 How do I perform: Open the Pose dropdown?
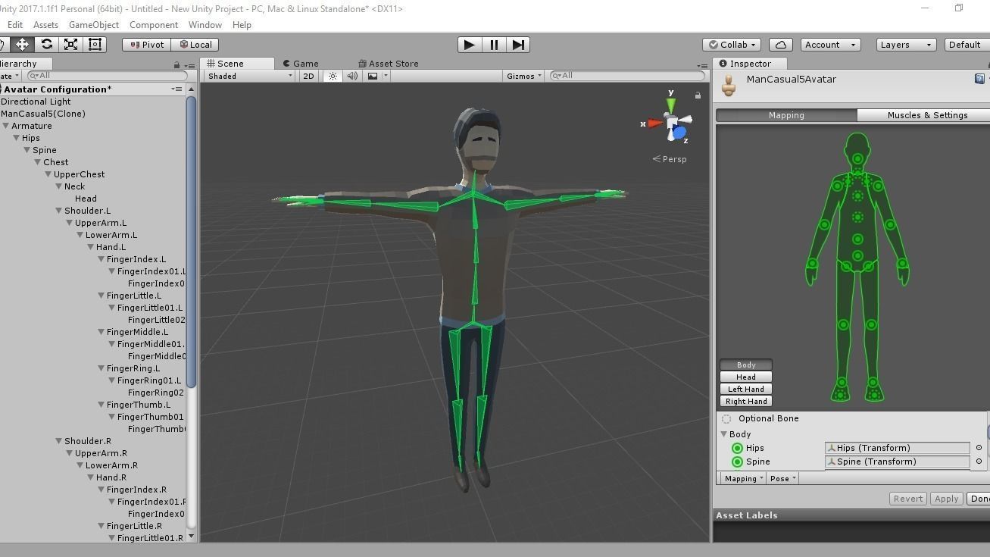point(782,478)
